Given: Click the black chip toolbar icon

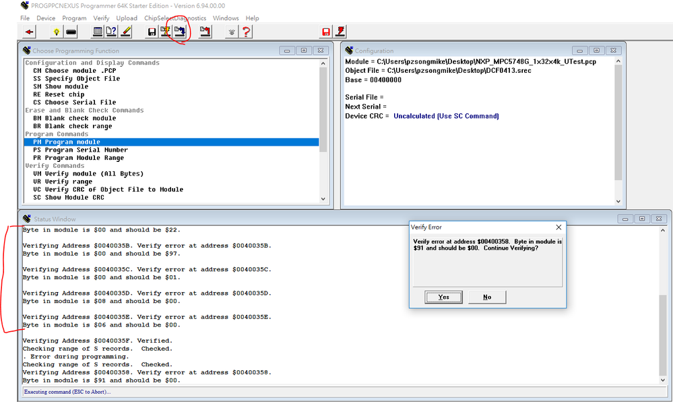Looking at the screenshot, I should point(71,32).
